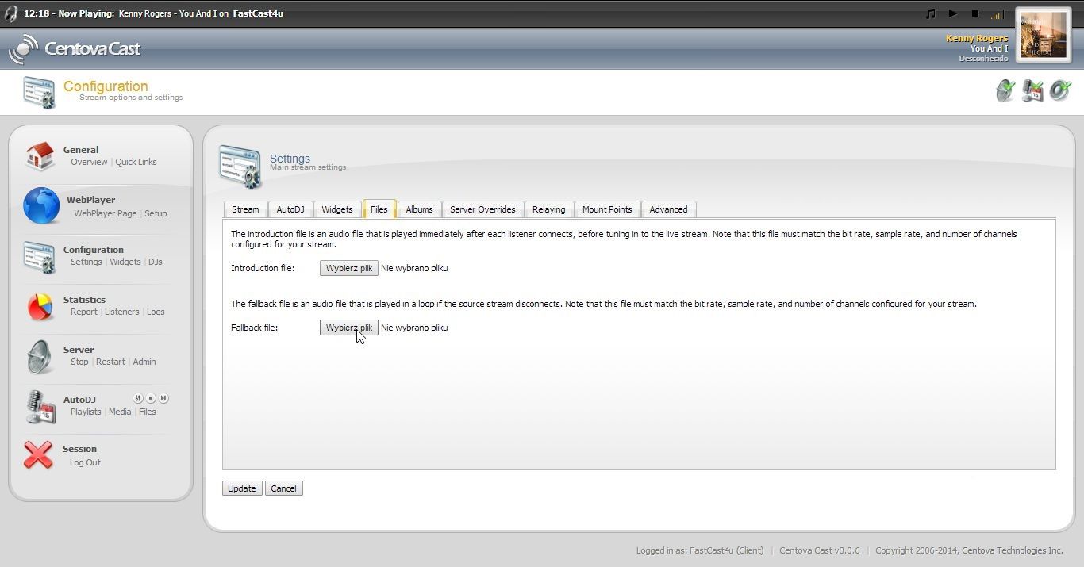Open the Quick Links link
The height and width of the screenshot is (567, 1084).
[136, 162]
